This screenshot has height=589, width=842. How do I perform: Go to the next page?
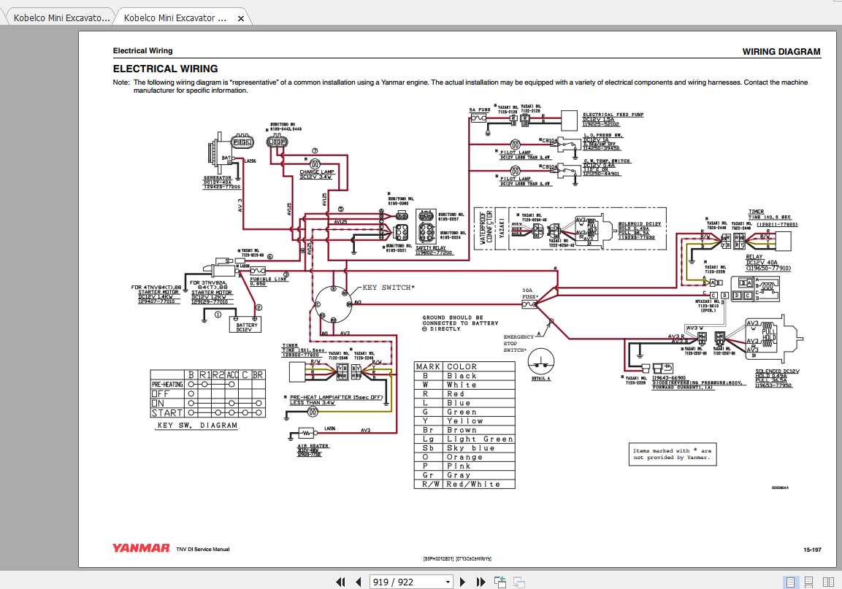pyautogui.click(x=462, y=582)
